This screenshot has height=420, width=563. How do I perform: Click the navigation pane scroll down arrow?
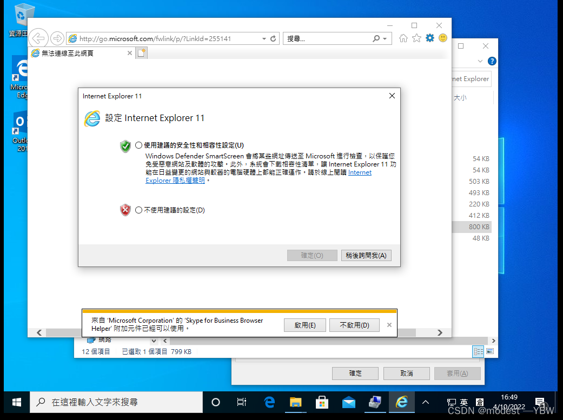(154, 341)
